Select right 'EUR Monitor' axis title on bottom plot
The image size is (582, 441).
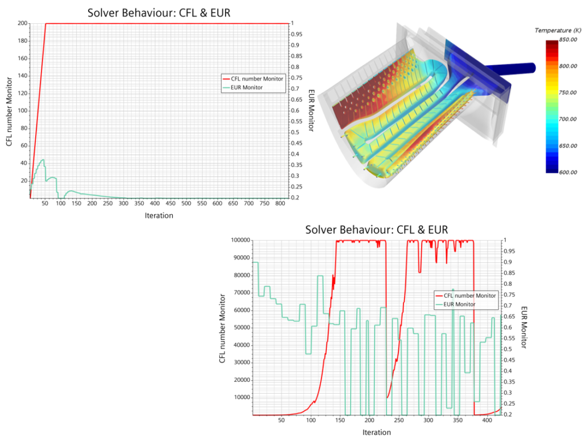[524, 327]
